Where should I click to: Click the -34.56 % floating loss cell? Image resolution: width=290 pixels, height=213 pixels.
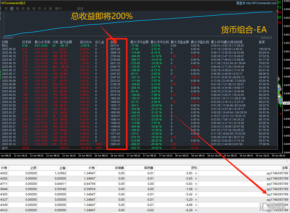pos(156,116)
